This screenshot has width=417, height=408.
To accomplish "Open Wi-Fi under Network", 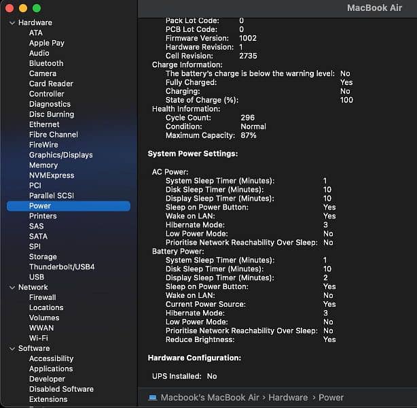I will pyautogui.click(x=39, y=338).
